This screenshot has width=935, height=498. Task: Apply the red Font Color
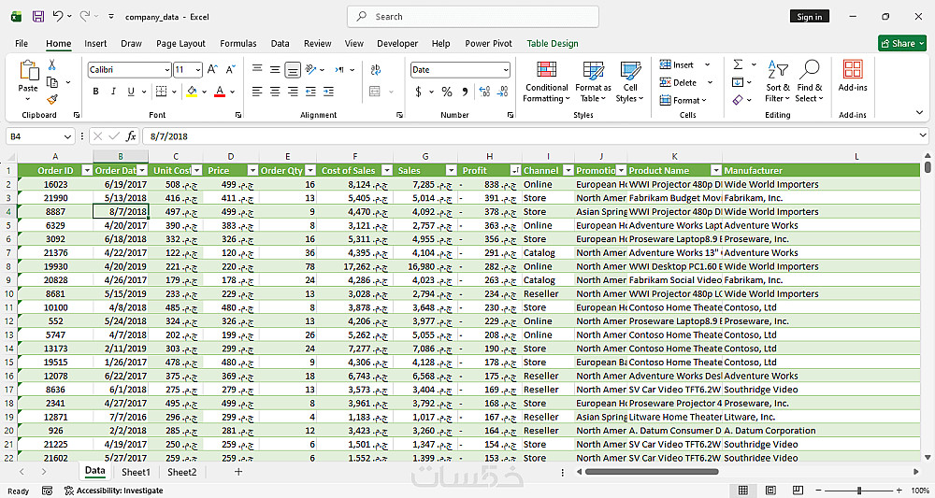(x=220, y=92)
